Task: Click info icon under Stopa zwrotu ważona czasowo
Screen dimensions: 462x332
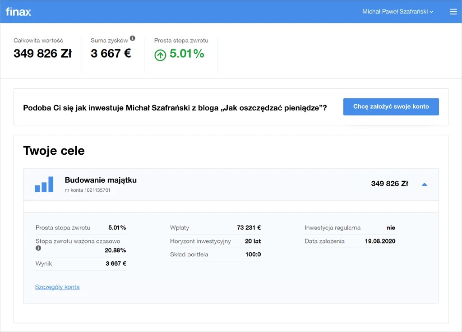Action: [38, 248]
